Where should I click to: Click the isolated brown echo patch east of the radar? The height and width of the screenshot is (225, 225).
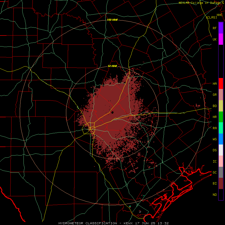pos(198,106)
